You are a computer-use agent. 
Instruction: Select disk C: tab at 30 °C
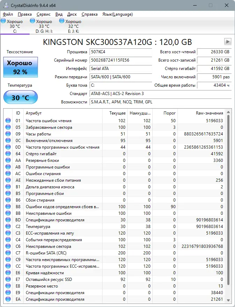click(15, 26)
